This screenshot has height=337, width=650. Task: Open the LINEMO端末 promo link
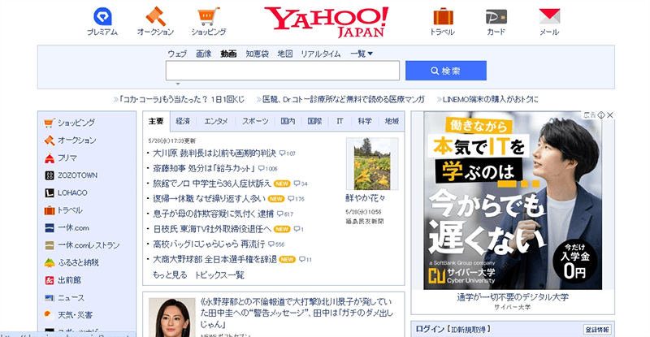tap(491, 100)
